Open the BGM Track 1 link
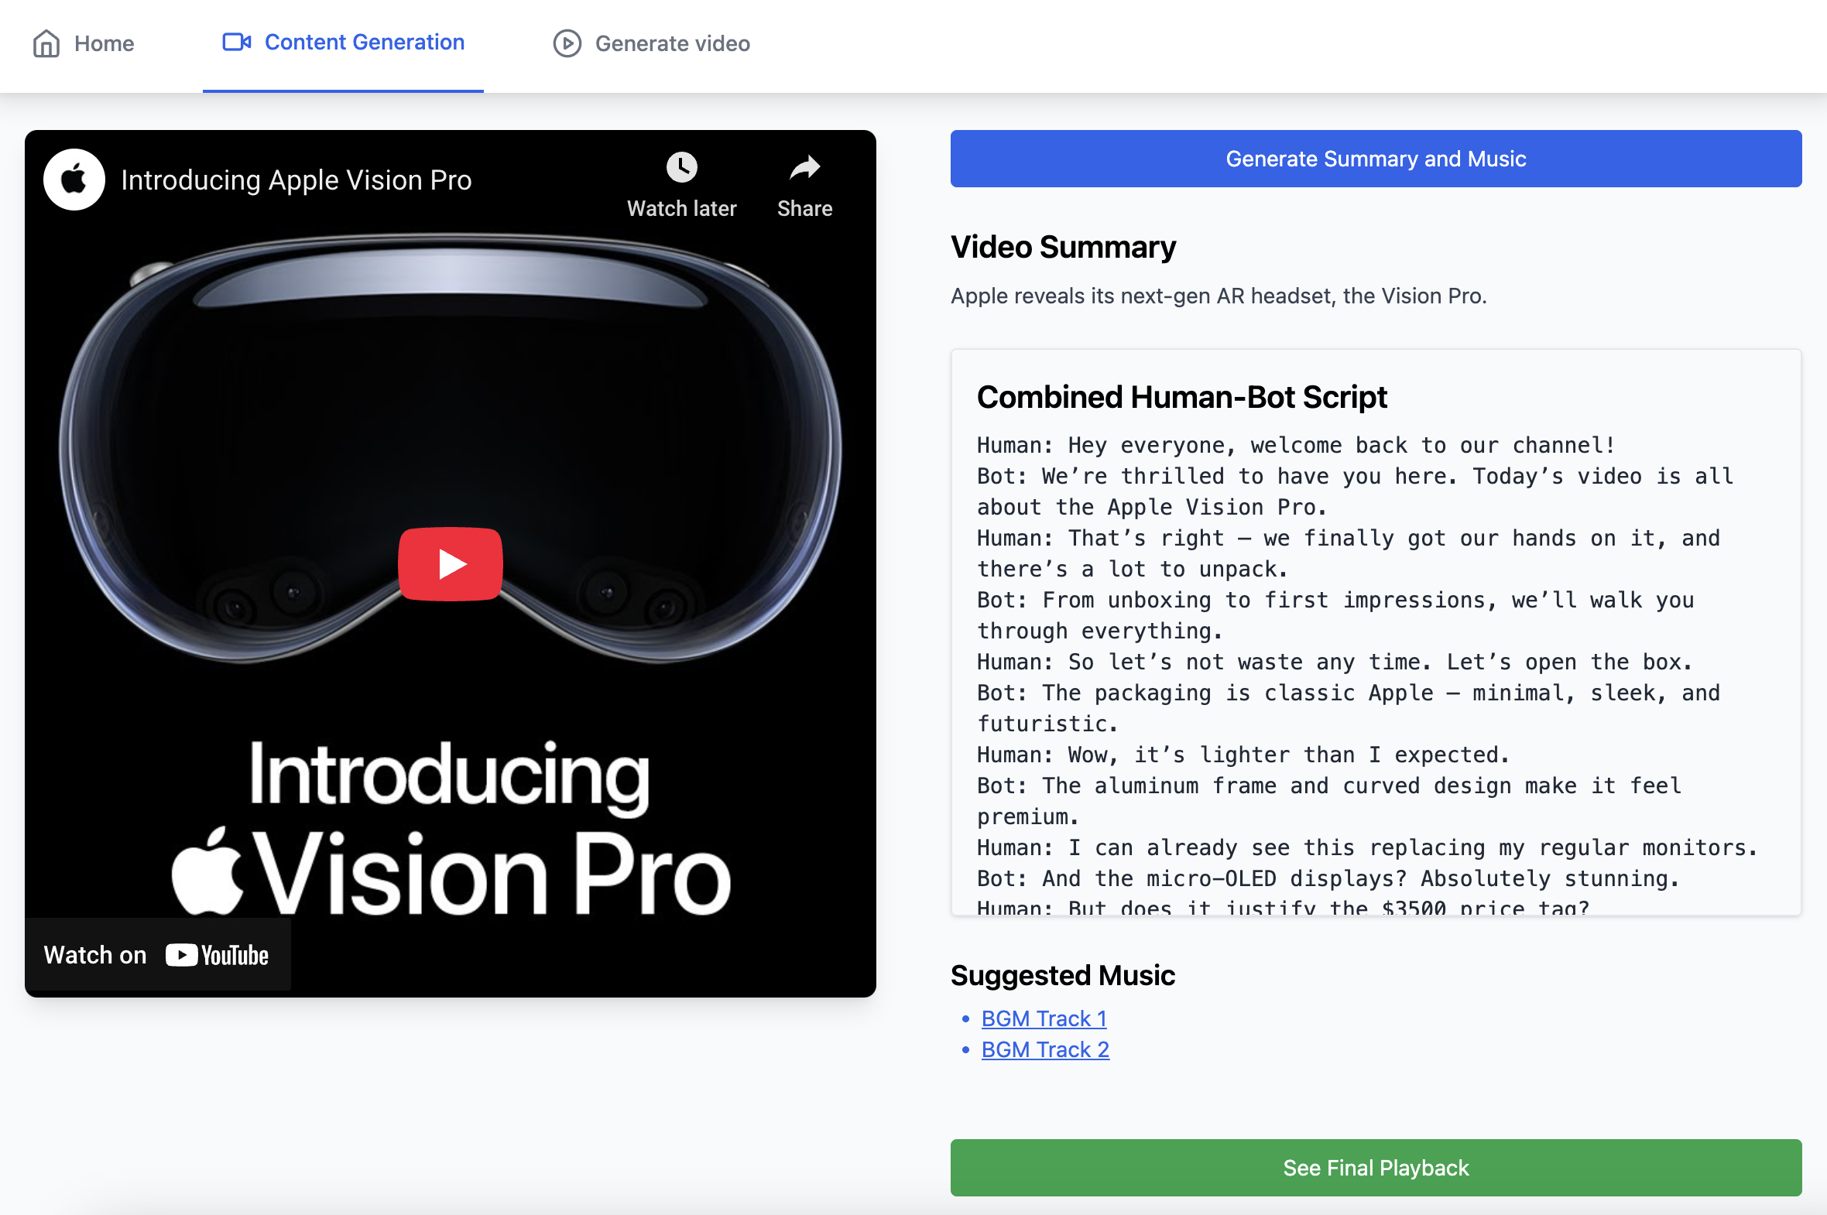 (1044, 1018)
